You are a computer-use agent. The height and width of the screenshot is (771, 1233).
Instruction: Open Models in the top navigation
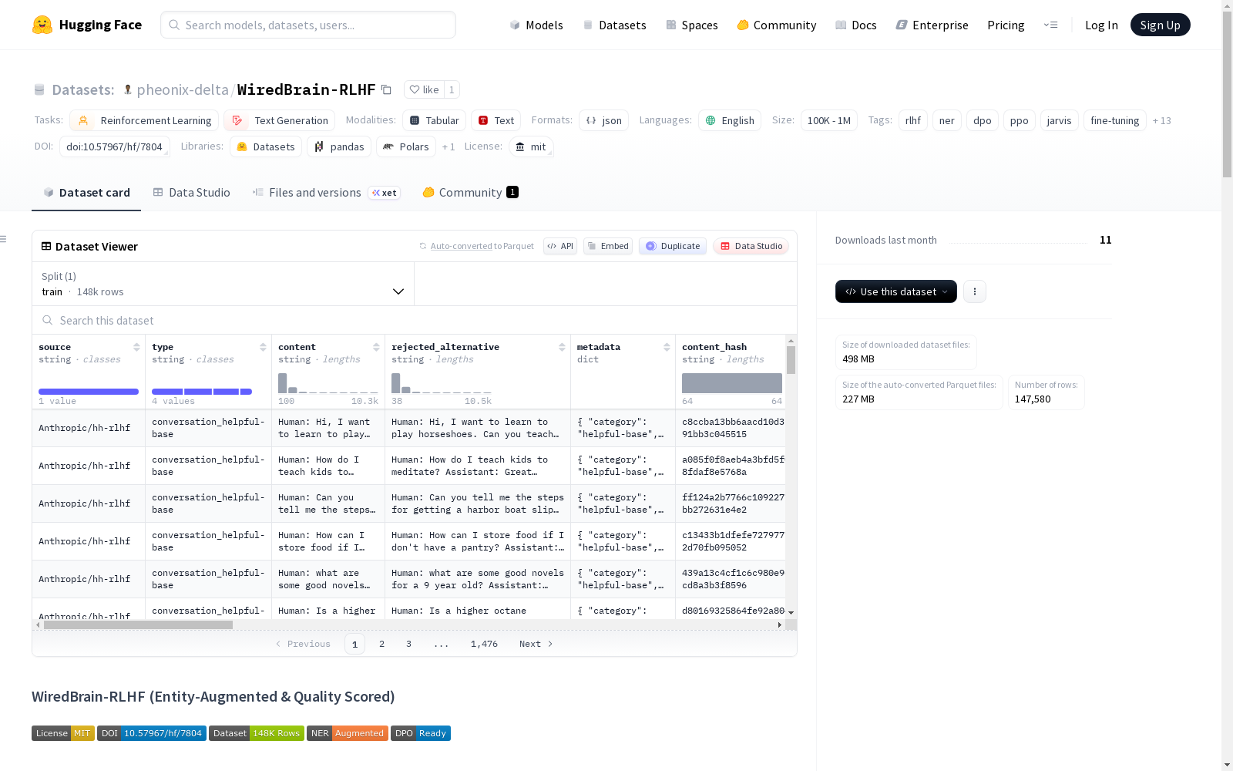tap(536, 25)
